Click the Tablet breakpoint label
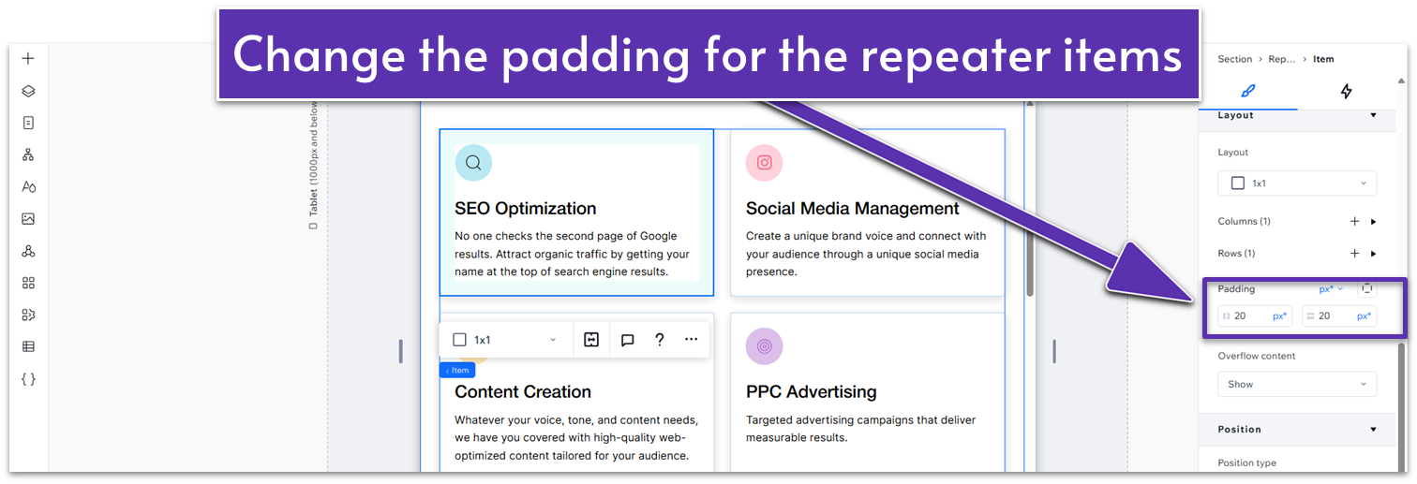 click(313, 165)
